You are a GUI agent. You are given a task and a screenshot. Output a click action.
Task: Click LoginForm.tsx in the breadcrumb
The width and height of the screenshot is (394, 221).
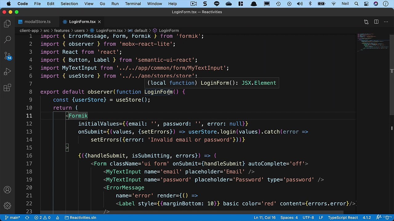[106, 30]
